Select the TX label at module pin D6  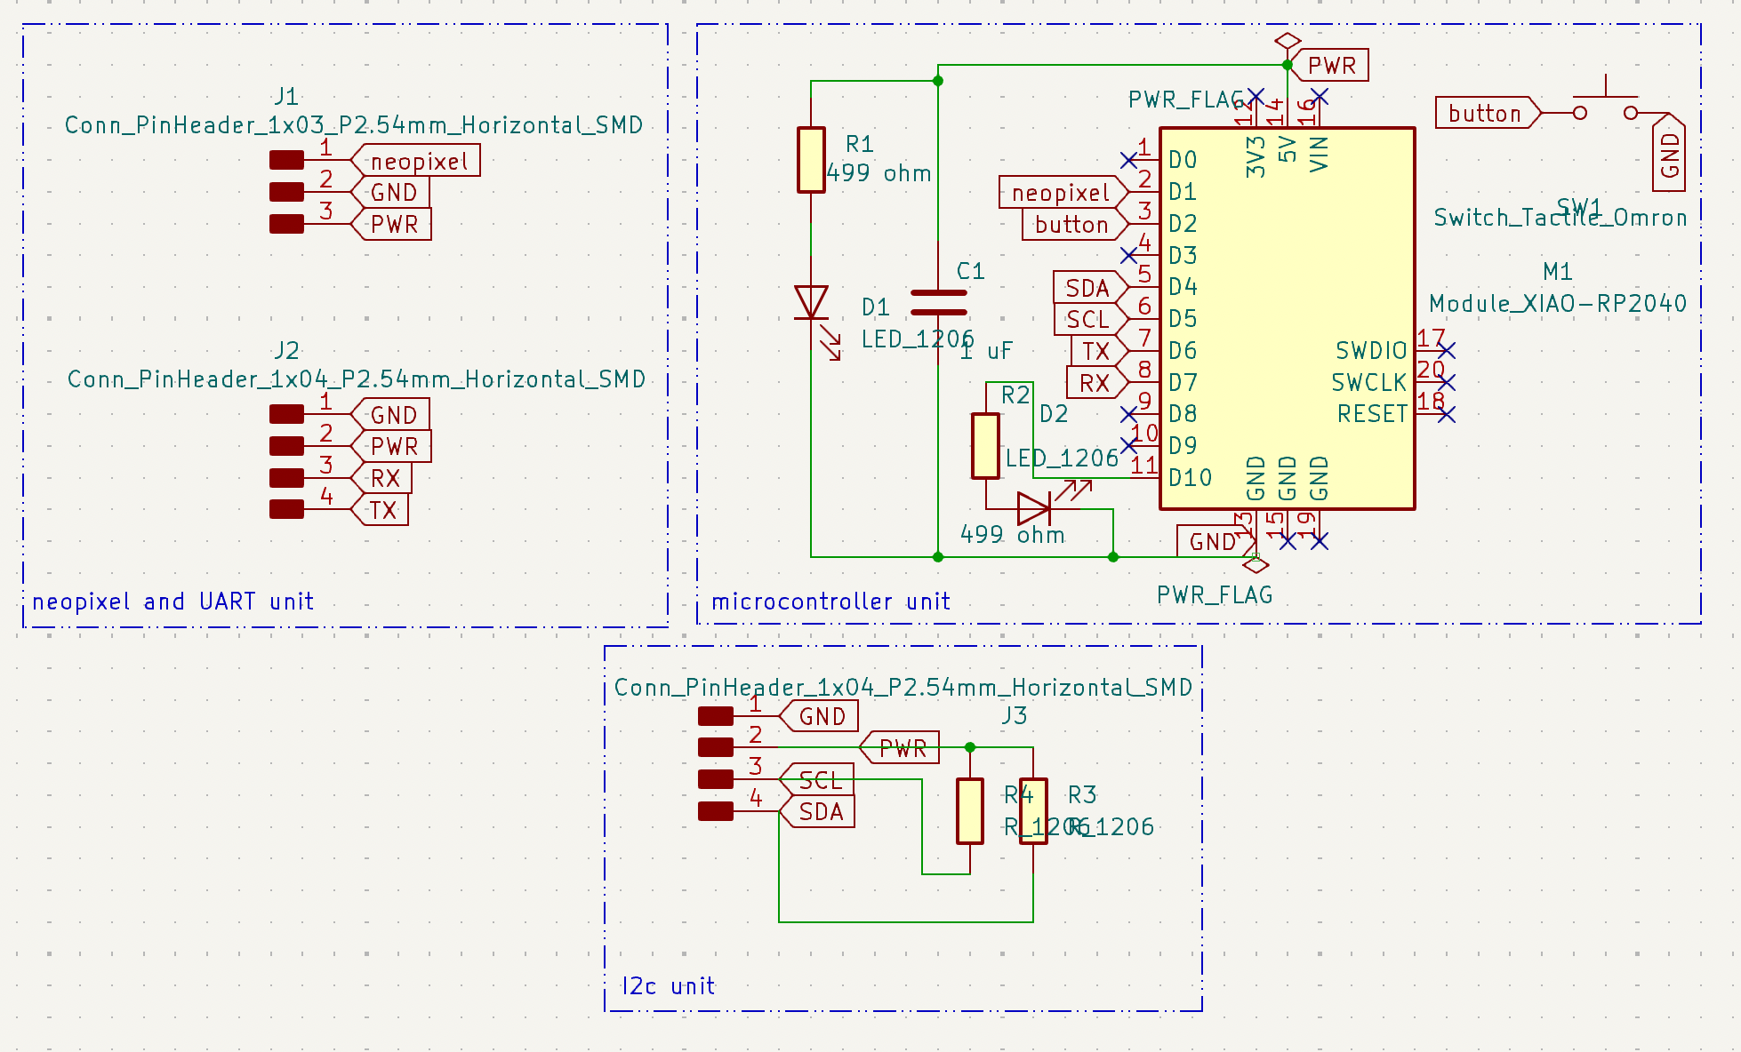coord(1098,351)
